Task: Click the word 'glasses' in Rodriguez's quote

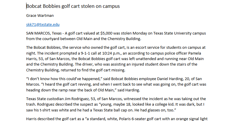Action: pos(153,110)
